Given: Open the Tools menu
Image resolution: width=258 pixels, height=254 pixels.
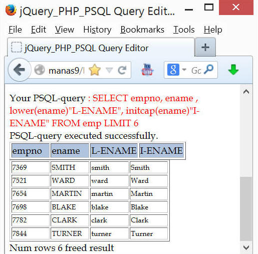Looking at the screenshot, I should pos(184,30).
